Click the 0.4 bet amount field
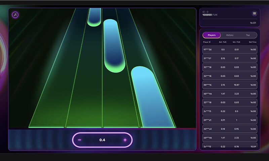The height and width of the screenshot is (161, 269). coord(102,140)
